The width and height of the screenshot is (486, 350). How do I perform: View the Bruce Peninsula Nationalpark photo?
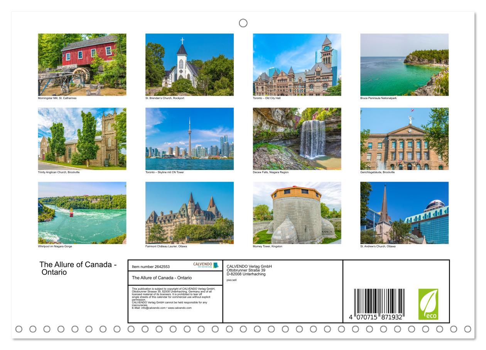click(405, 65)
